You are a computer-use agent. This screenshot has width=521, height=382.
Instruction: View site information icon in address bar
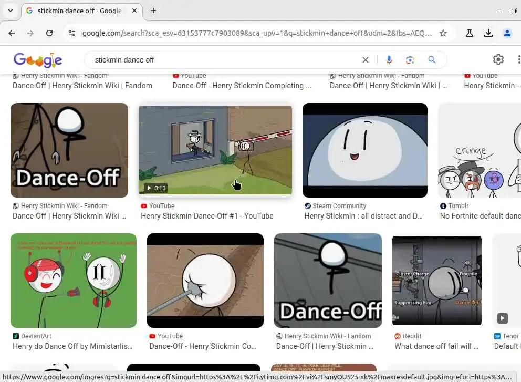(72, 33)
